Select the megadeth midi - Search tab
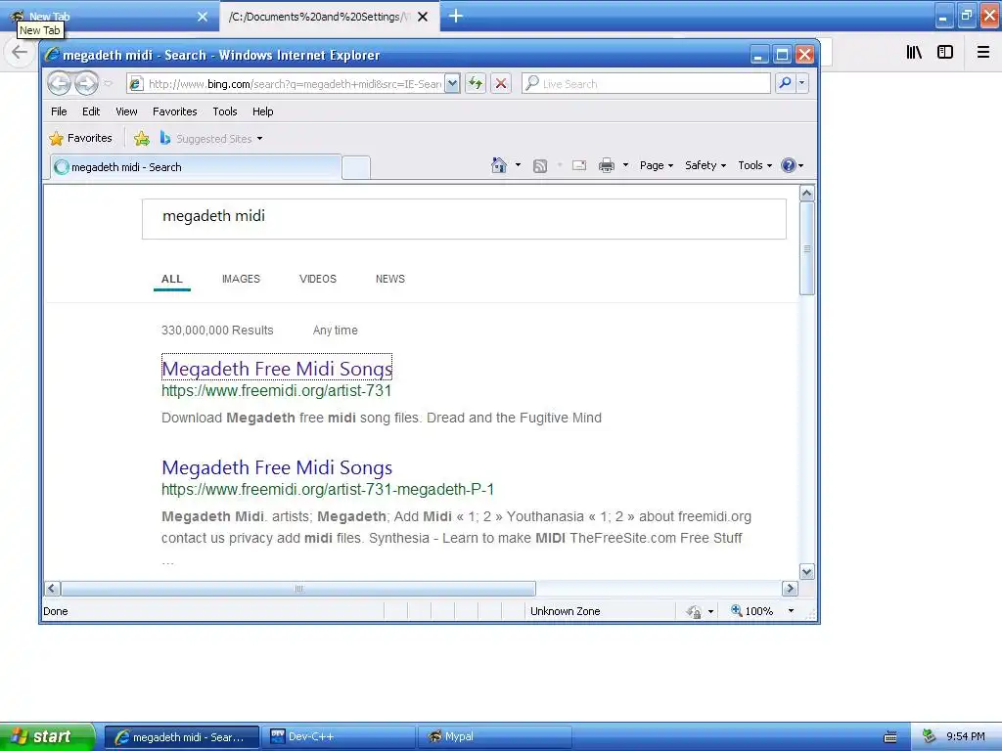The height and width of the screenshot is (751, 1002). (x=196, y=167)
